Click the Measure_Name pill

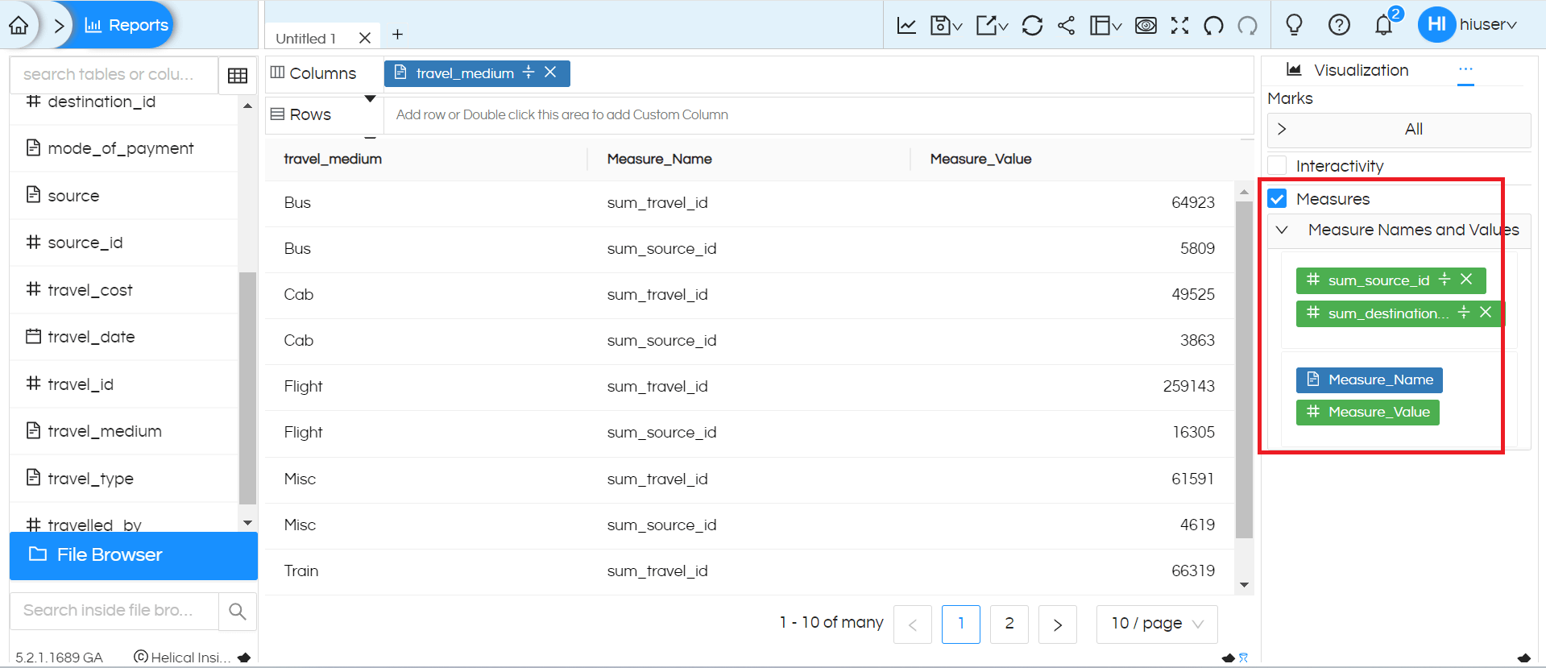(1369, 380)
